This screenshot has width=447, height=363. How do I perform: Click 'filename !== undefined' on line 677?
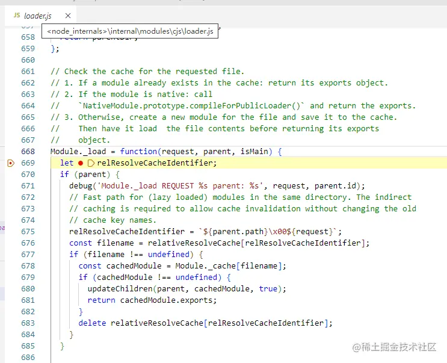pos(138,255)
